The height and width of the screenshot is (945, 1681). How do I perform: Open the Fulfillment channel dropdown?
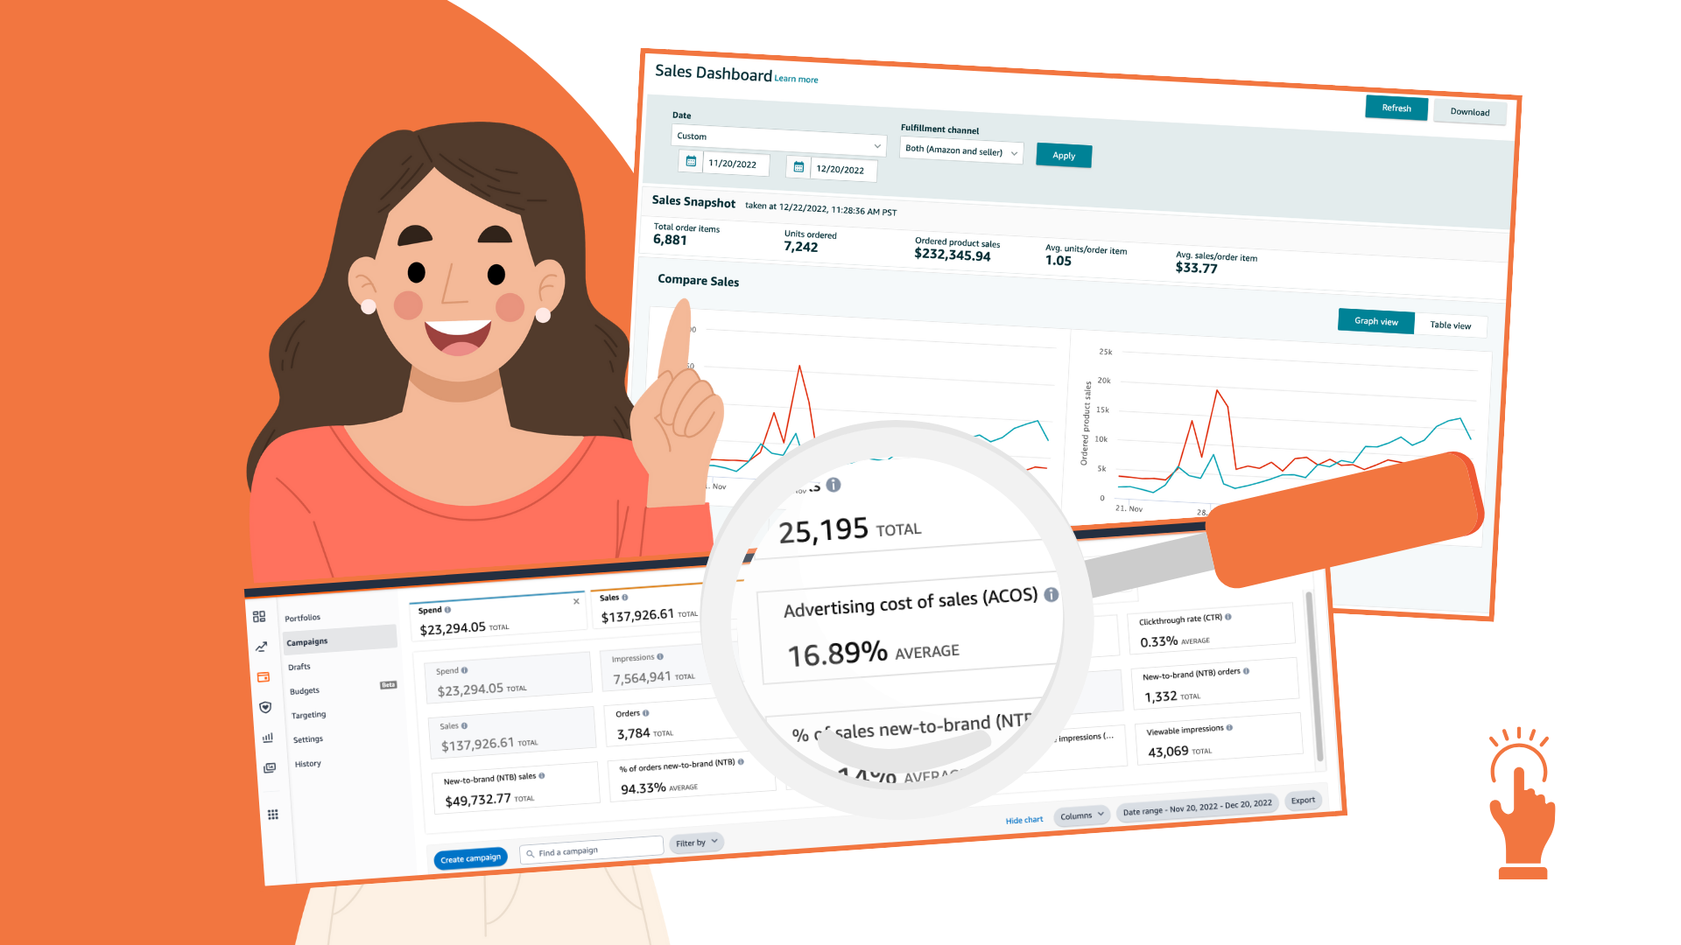[961, 151]
